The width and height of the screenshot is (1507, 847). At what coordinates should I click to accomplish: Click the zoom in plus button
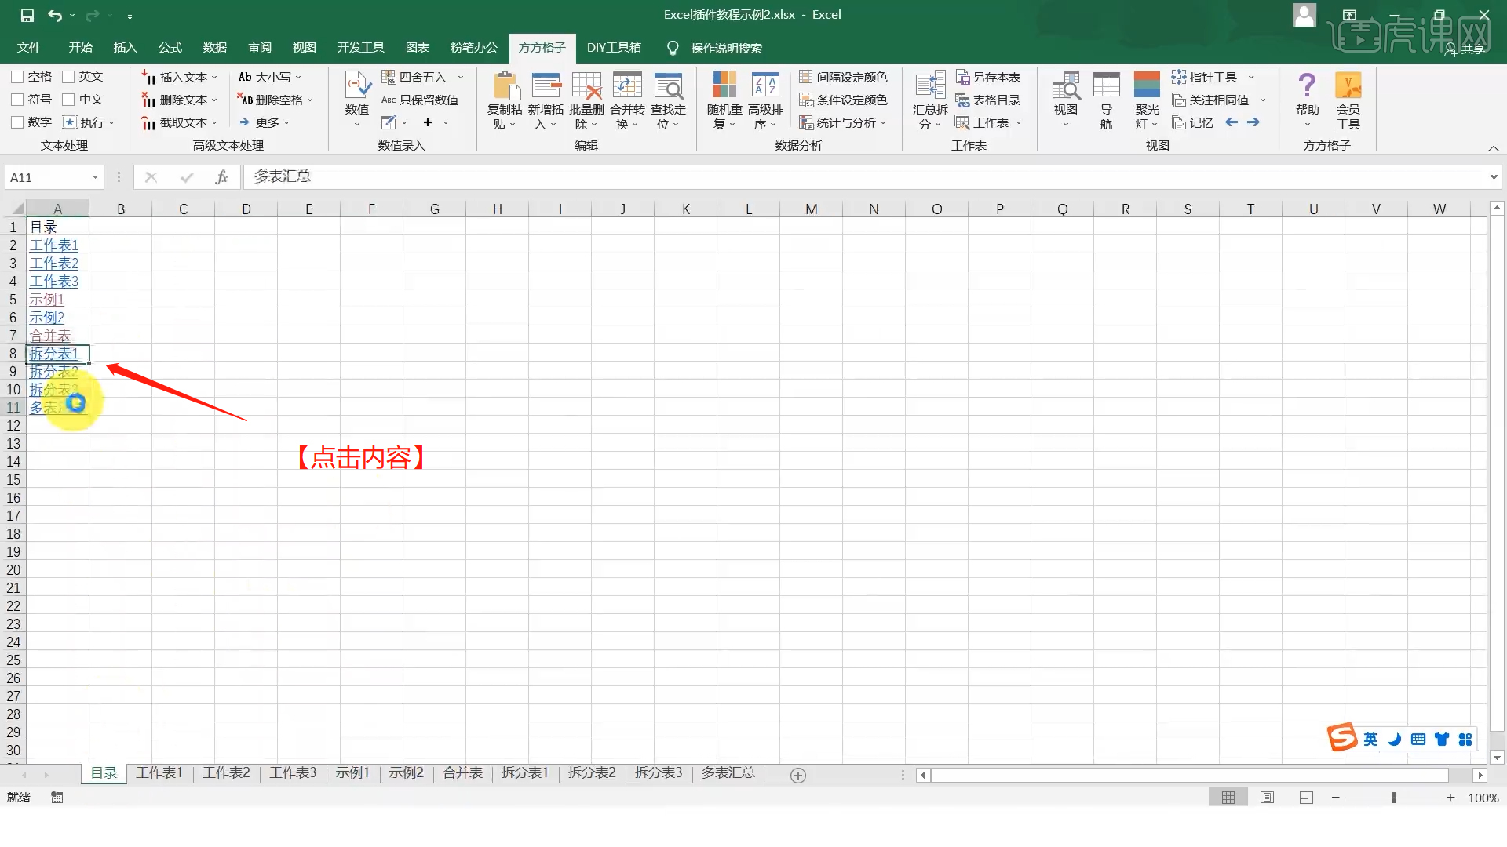point(1451,798)
